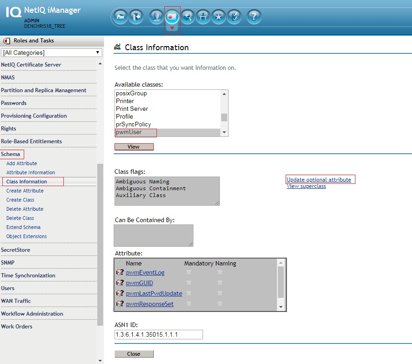Open Favorites with the star icon
The height and width of the screenshot is (364, 412).
(x=219, y=17)
